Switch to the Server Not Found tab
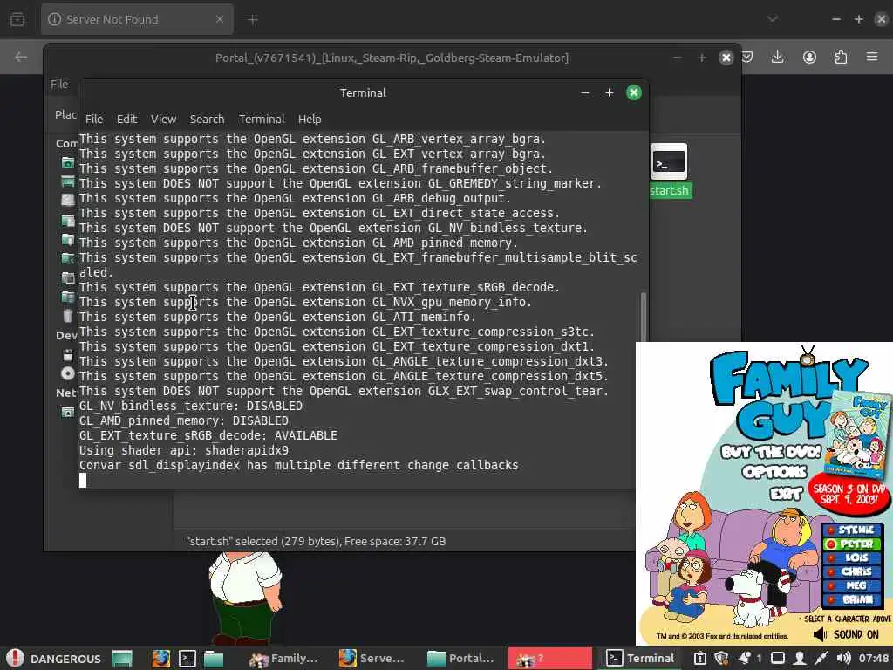The width and height of the screenshot is (893, 670). (137, 19)
